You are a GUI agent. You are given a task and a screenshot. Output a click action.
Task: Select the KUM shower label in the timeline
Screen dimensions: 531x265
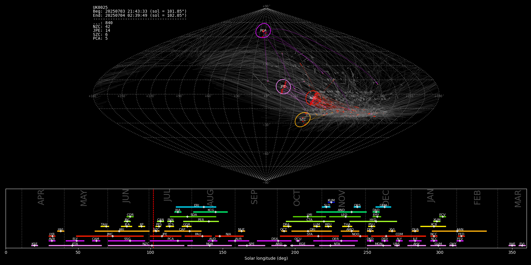pos(331,201)
